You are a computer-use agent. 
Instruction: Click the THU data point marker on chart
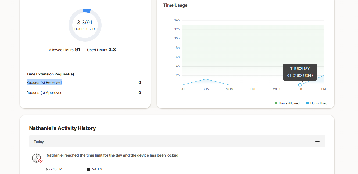point(300,85)
